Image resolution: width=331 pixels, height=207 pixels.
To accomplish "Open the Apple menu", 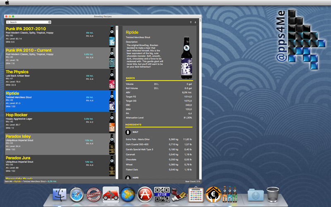I will coord(7,2).
